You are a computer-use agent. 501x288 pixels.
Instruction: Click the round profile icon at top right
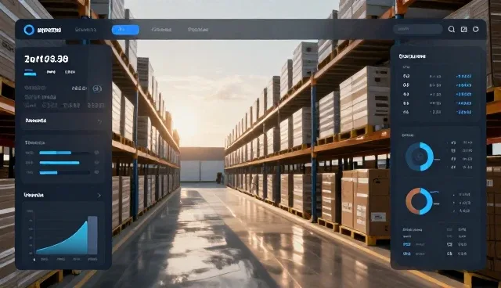pyautogui.click(x=476, y=30)
